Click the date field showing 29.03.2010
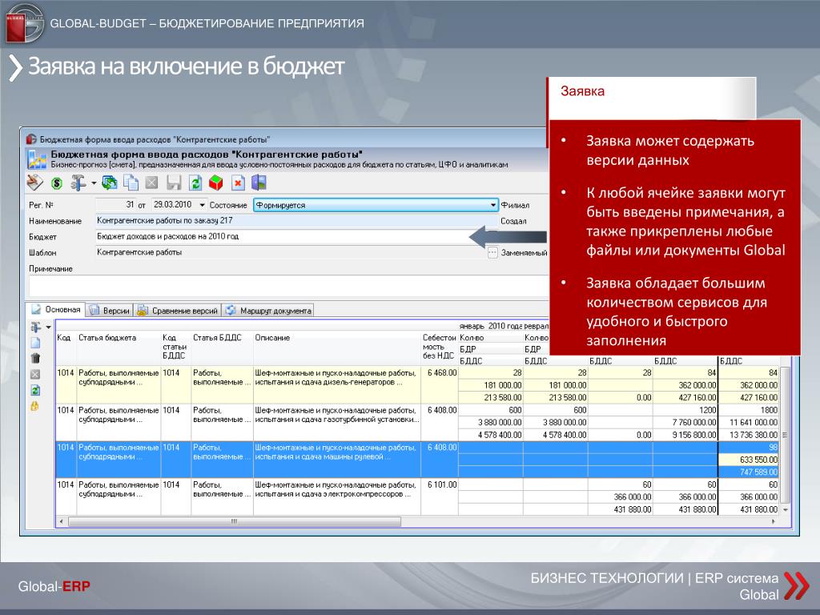Viewport: 820px width, 615px height. 179,205
